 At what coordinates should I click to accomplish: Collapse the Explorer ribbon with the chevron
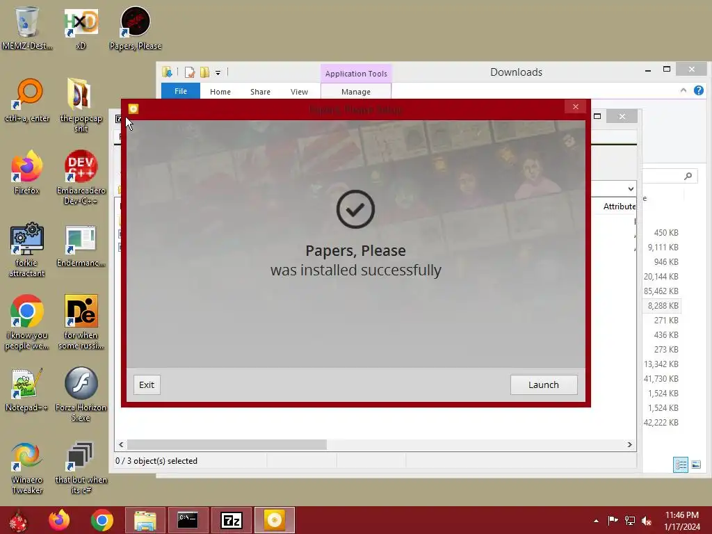point(683,90)
